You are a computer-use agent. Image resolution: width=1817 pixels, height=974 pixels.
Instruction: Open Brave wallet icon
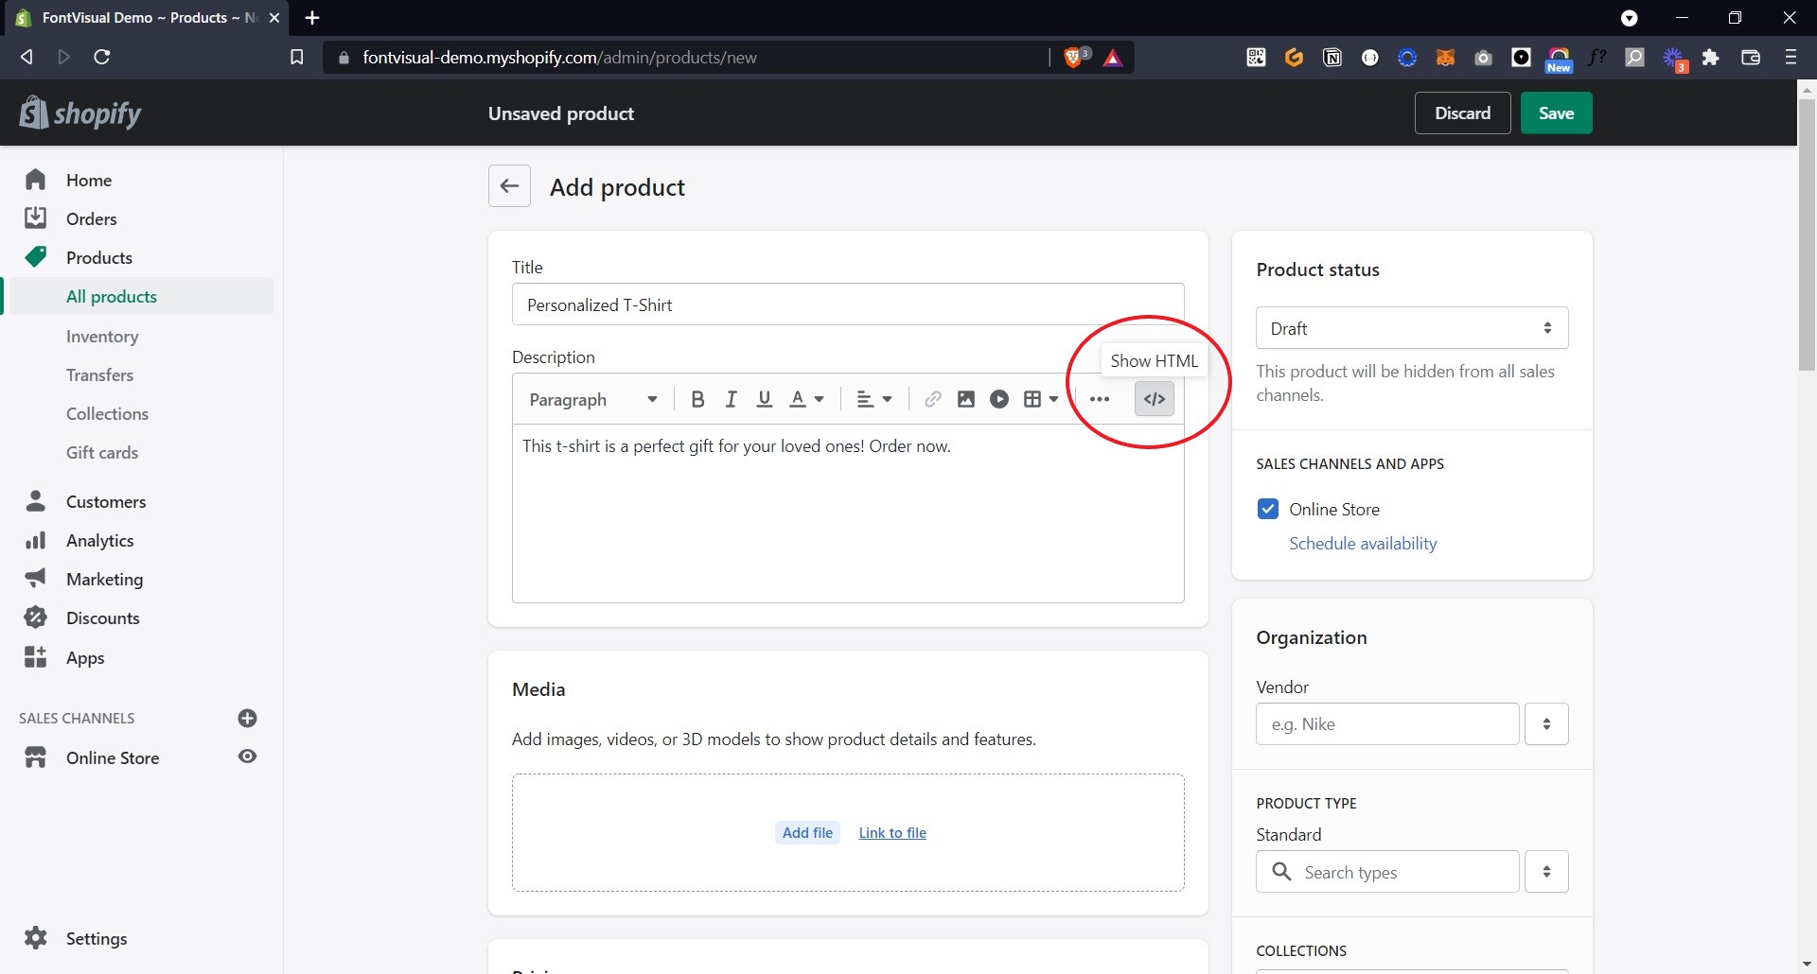(1750, 58)
